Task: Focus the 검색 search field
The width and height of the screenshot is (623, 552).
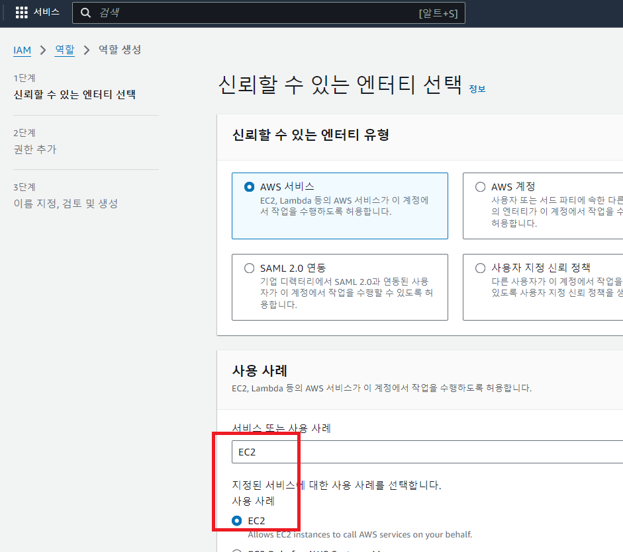Action: [269, 13]
